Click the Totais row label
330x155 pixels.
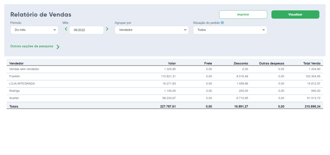(14, 106)
